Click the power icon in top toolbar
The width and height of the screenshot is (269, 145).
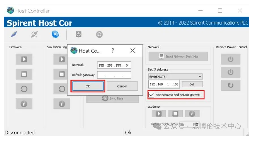coord(78,34)
